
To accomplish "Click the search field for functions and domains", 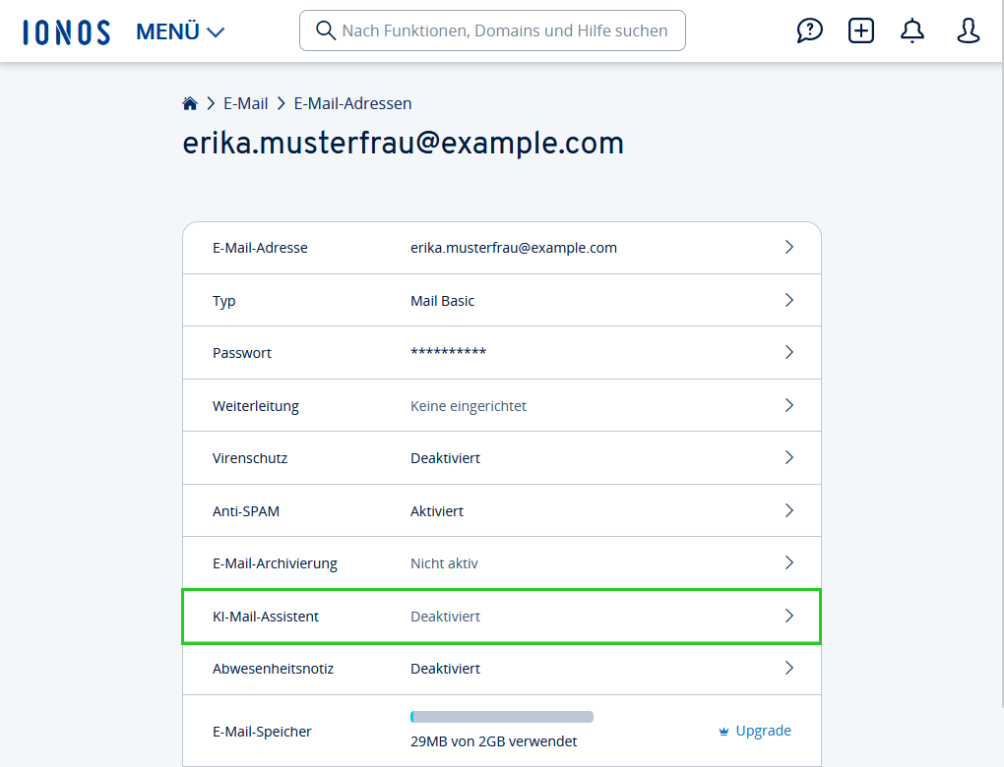I will click(492, 30).
